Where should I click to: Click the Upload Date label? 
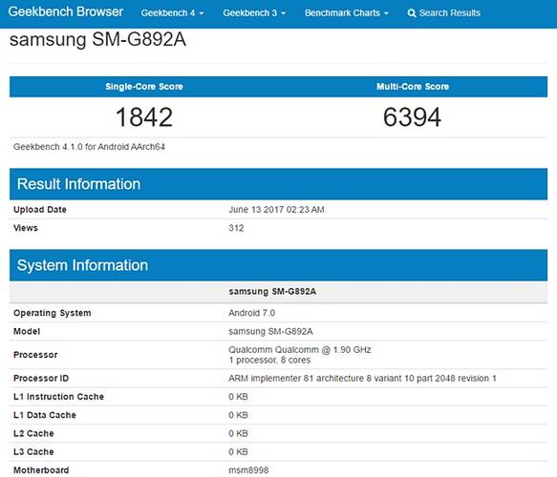40,210
